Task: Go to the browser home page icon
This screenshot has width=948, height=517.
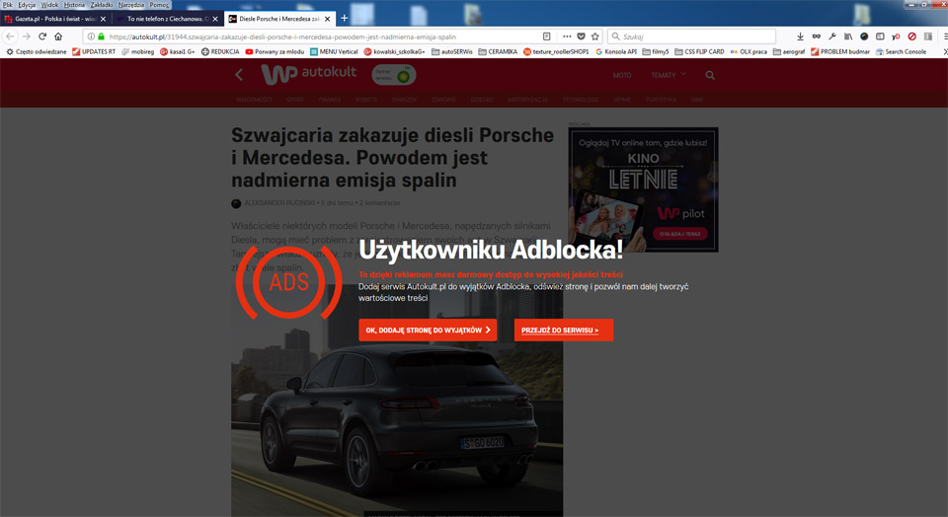Action: pyautogui.click(x=58, y=37)
